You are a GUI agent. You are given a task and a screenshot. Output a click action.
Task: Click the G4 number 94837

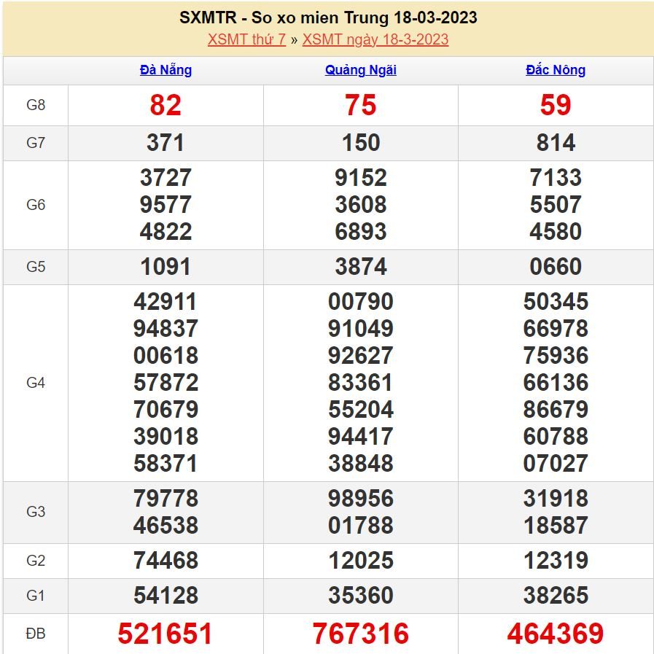click(166, 329)
